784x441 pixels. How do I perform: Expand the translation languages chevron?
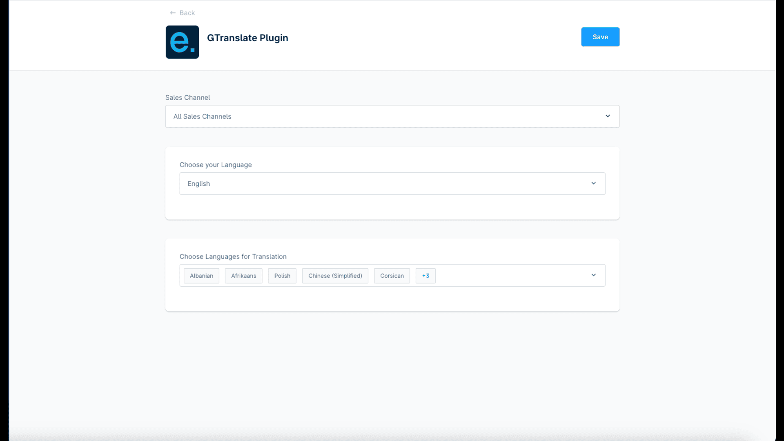pyautogui.click(x=593, y=275)
